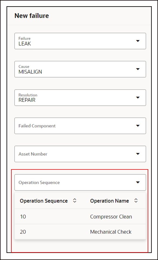Click the Operation Name column header
Viewport: 158px width, 260px height.
pyautogui.click(x=109, y=201)
